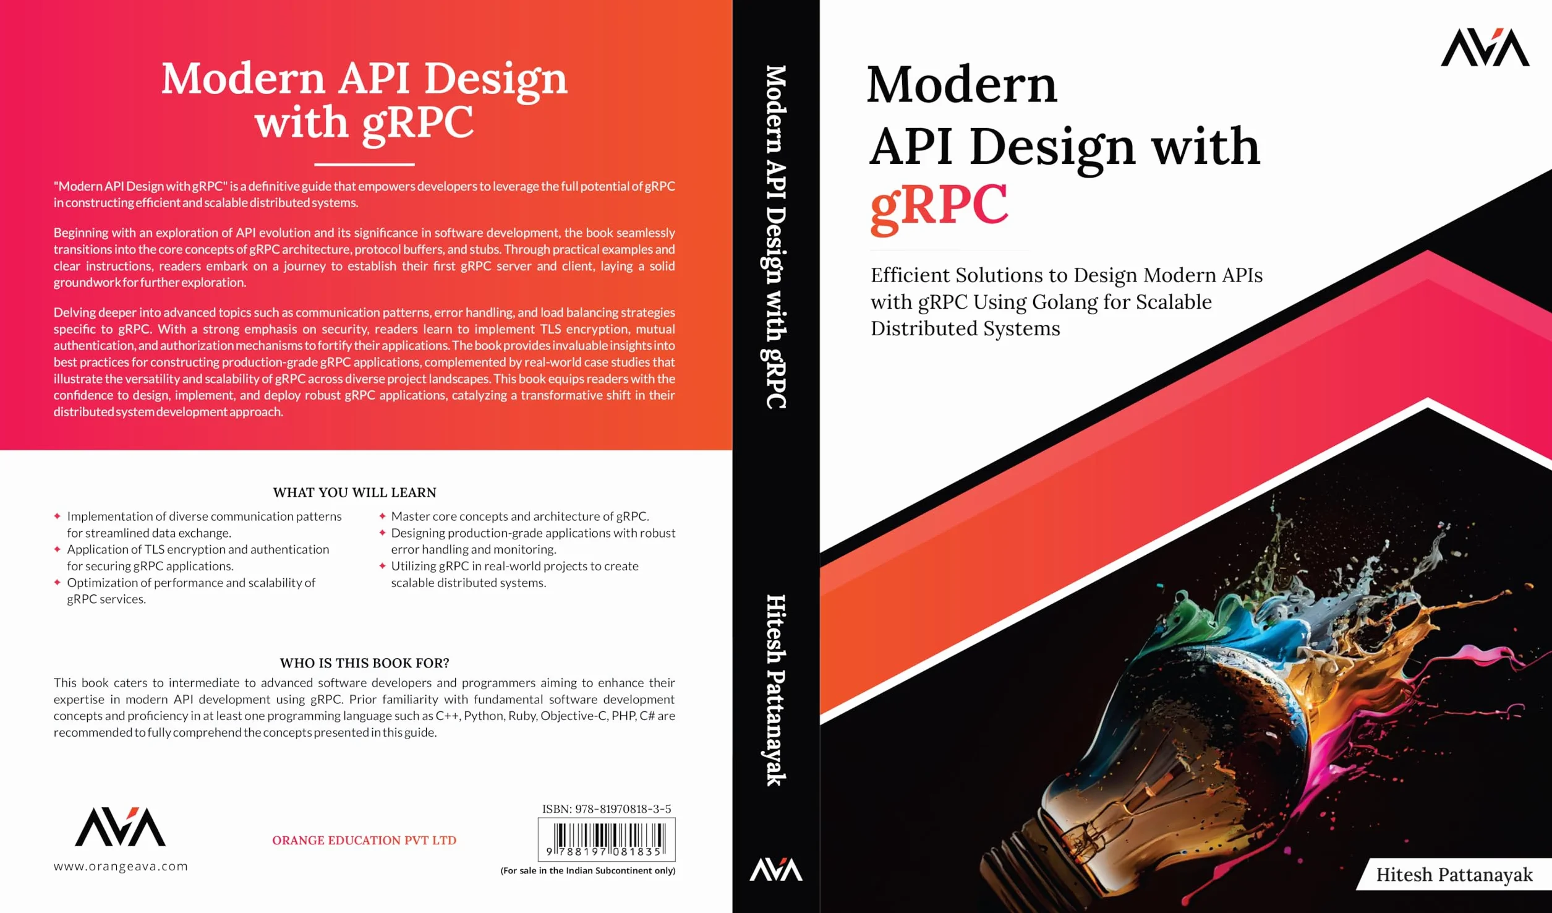Click the red diamond bullet beside 'Implementation of diverse'
Screen dimensions: 1552x913
pyautogui.click(x=58, y=515)
